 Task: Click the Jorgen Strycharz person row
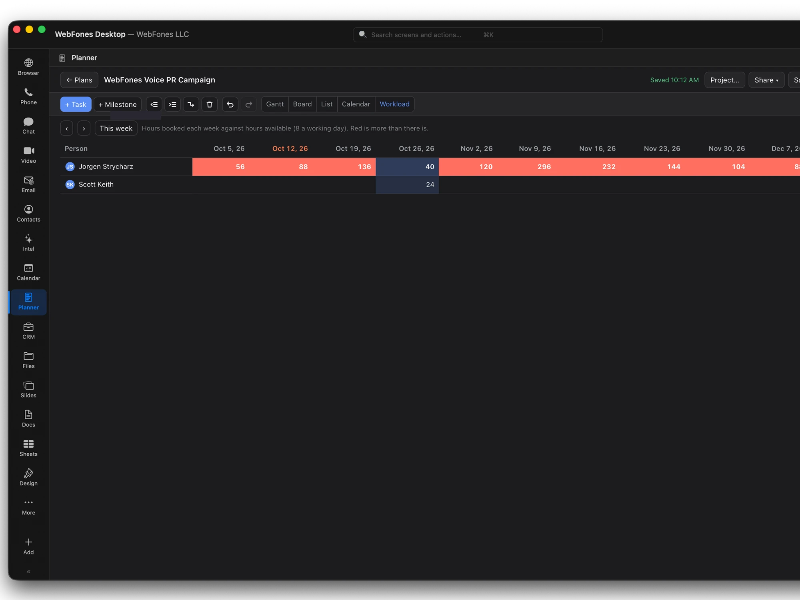click(126, 167)
